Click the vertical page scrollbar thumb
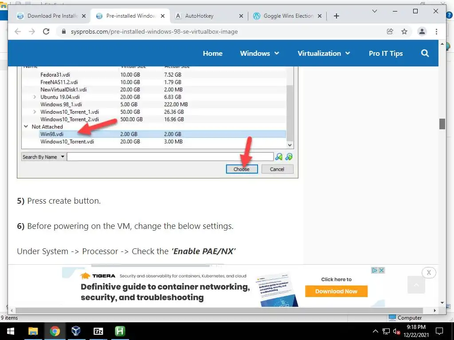 click(x=442, y=124)
